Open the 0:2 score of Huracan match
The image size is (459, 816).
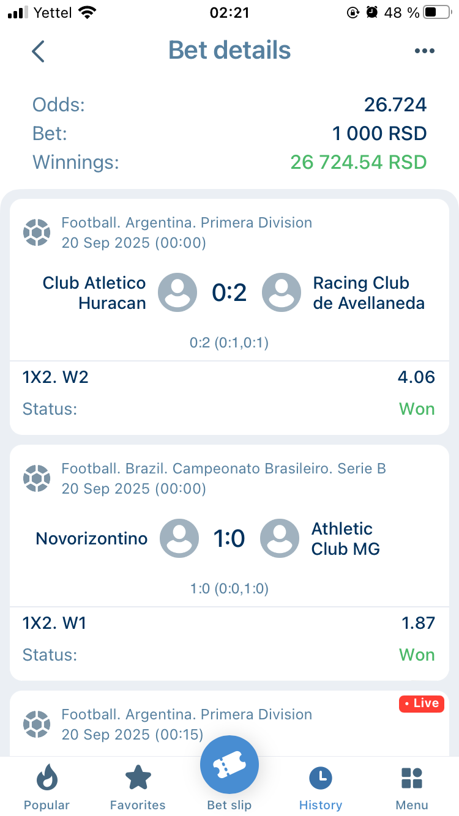point(229,293)
